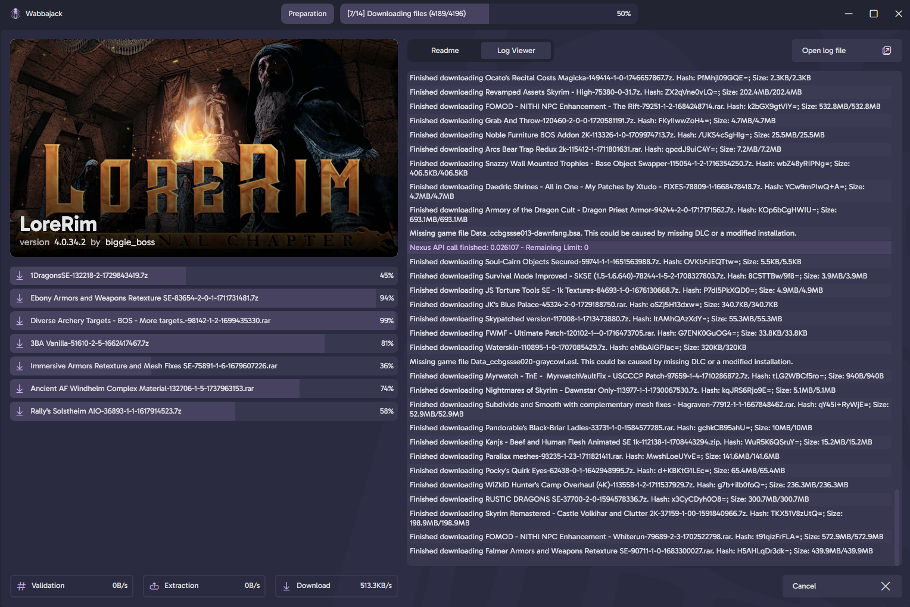Click the Waterskin log entry
This screenshot has height=607, width=910.
(649, 348)
